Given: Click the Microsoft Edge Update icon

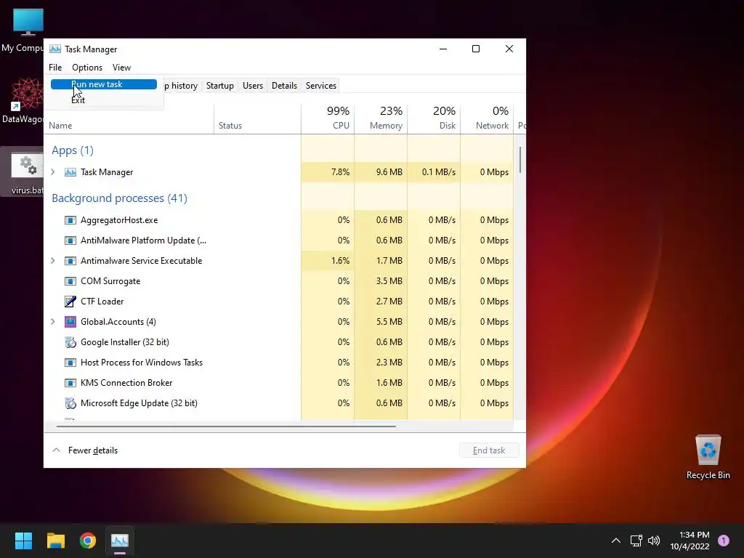Looking at the screenshot, I should (x=70, y=403).
